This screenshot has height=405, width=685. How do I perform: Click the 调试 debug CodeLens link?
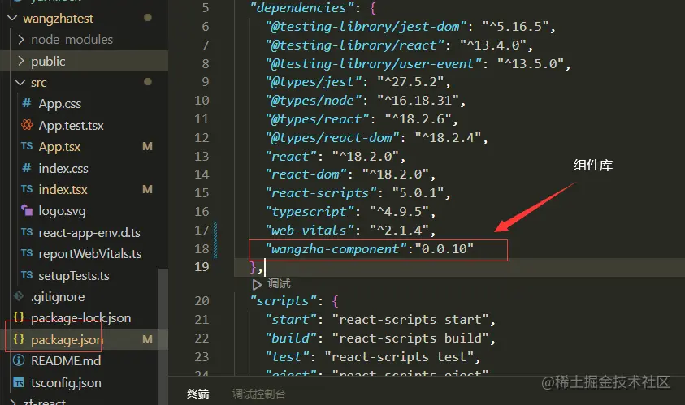(x=279, y=284)
